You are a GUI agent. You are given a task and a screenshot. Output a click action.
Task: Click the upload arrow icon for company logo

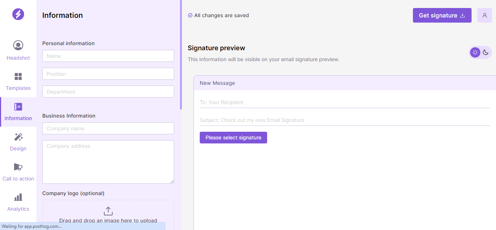pyautogui.click(x=108, y=211)
